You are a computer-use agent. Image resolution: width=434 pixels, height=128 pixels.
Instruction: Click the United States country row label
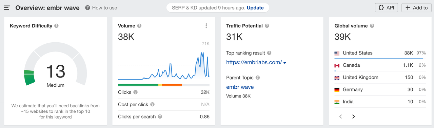358,53
